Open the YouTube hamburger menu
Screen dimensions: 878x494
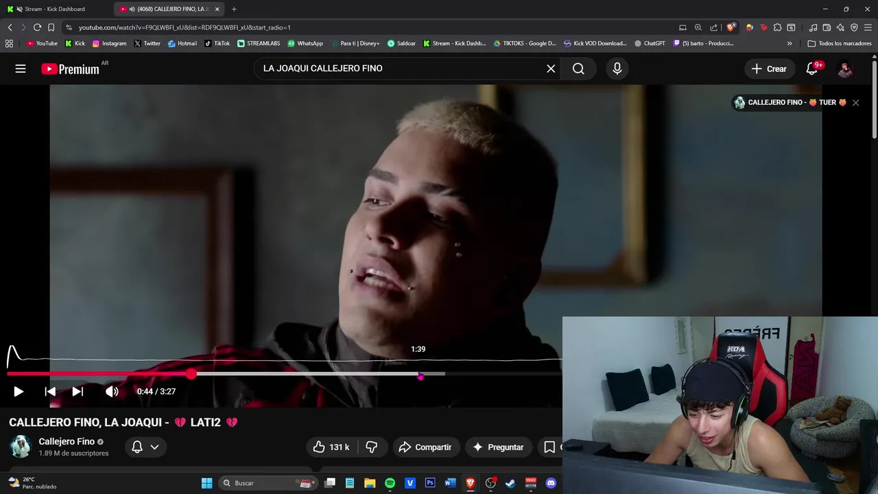[x=21, y=69]
